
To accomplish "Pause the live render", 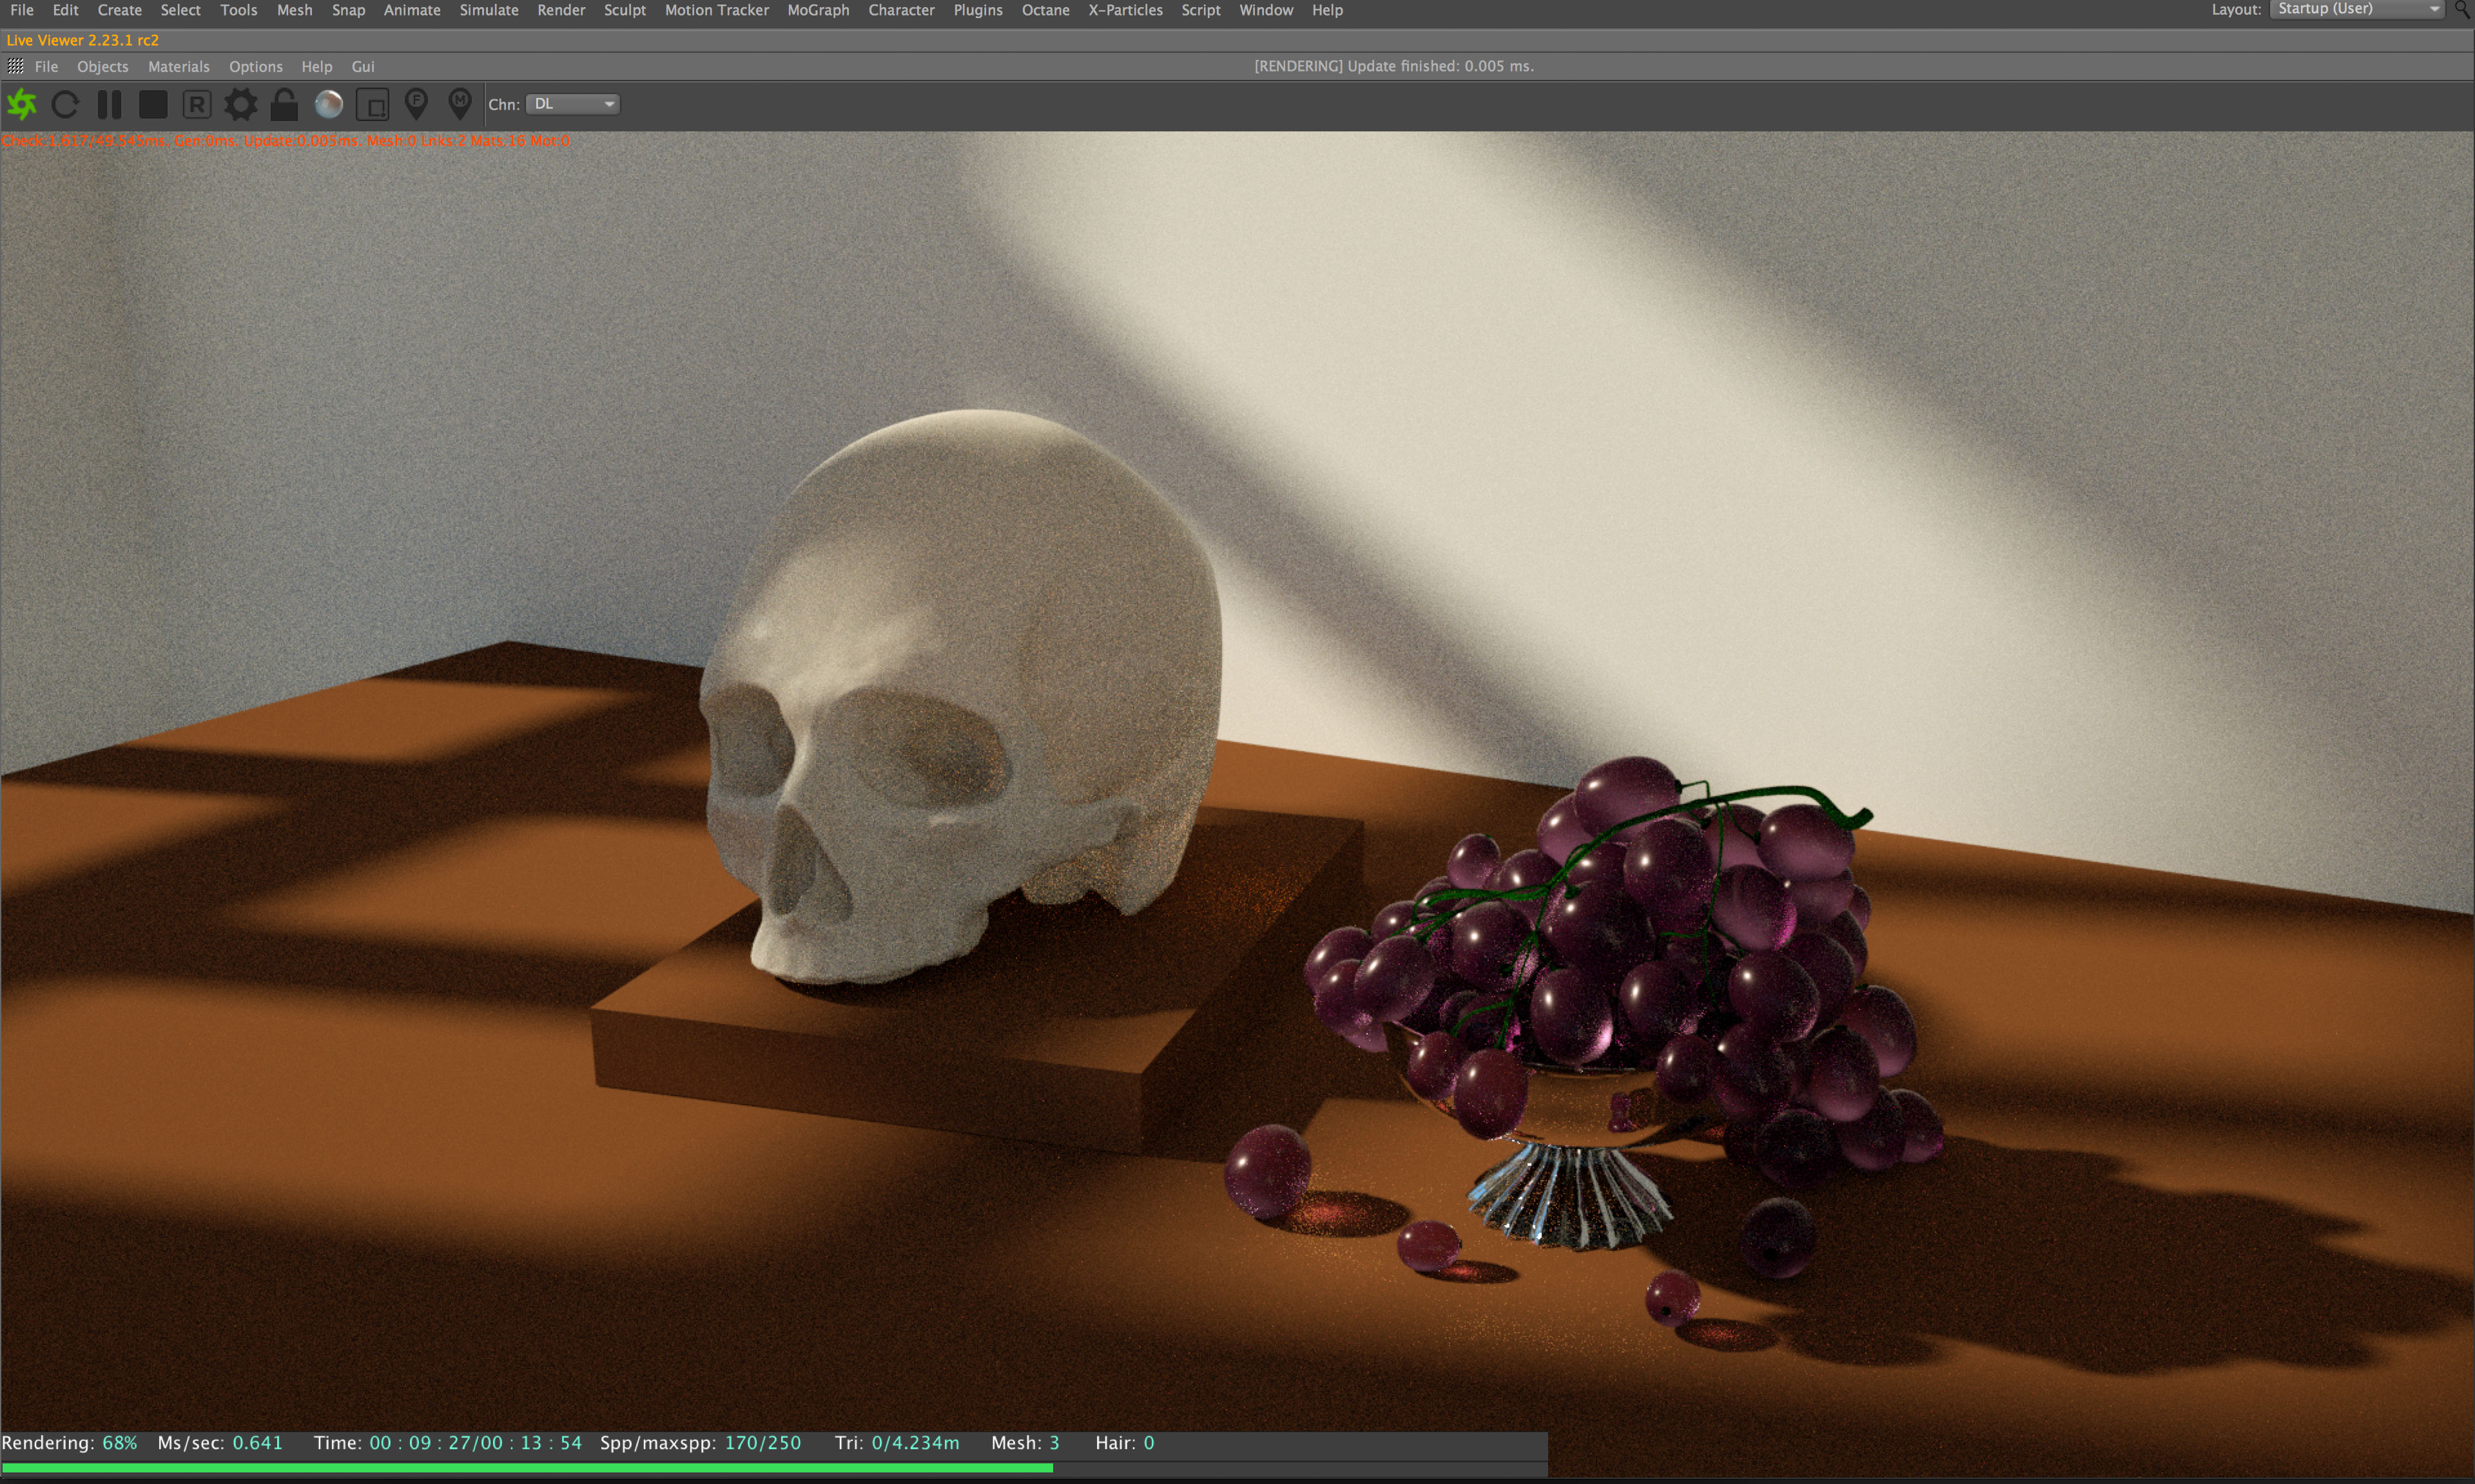I will pos(109,104).
